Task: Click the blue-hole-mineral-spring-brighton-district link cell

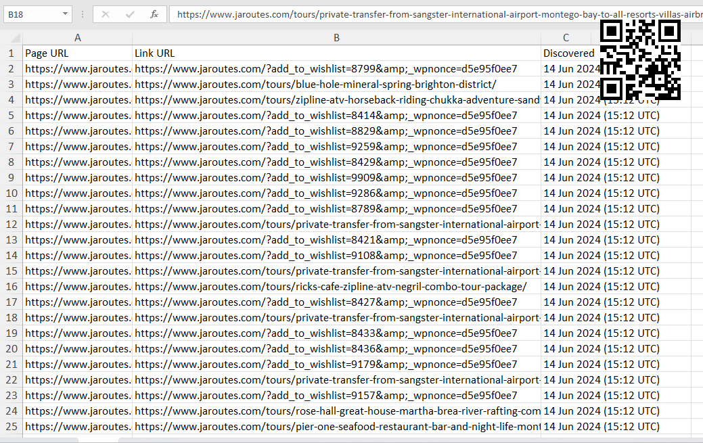Action: (x=336, y=85)
